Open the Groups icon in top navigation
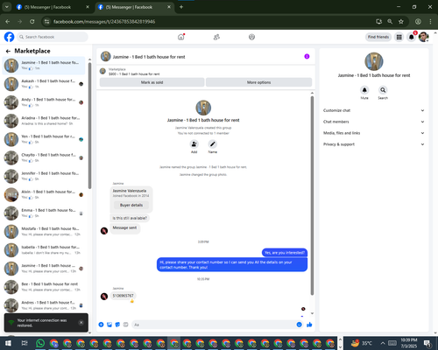Screen dimensions: 438x350 pyautogui.click(x=251, y=37)
